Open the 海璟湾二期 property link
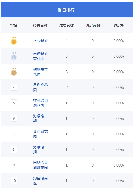Screen dimensions: 133x188 (41, 118)
